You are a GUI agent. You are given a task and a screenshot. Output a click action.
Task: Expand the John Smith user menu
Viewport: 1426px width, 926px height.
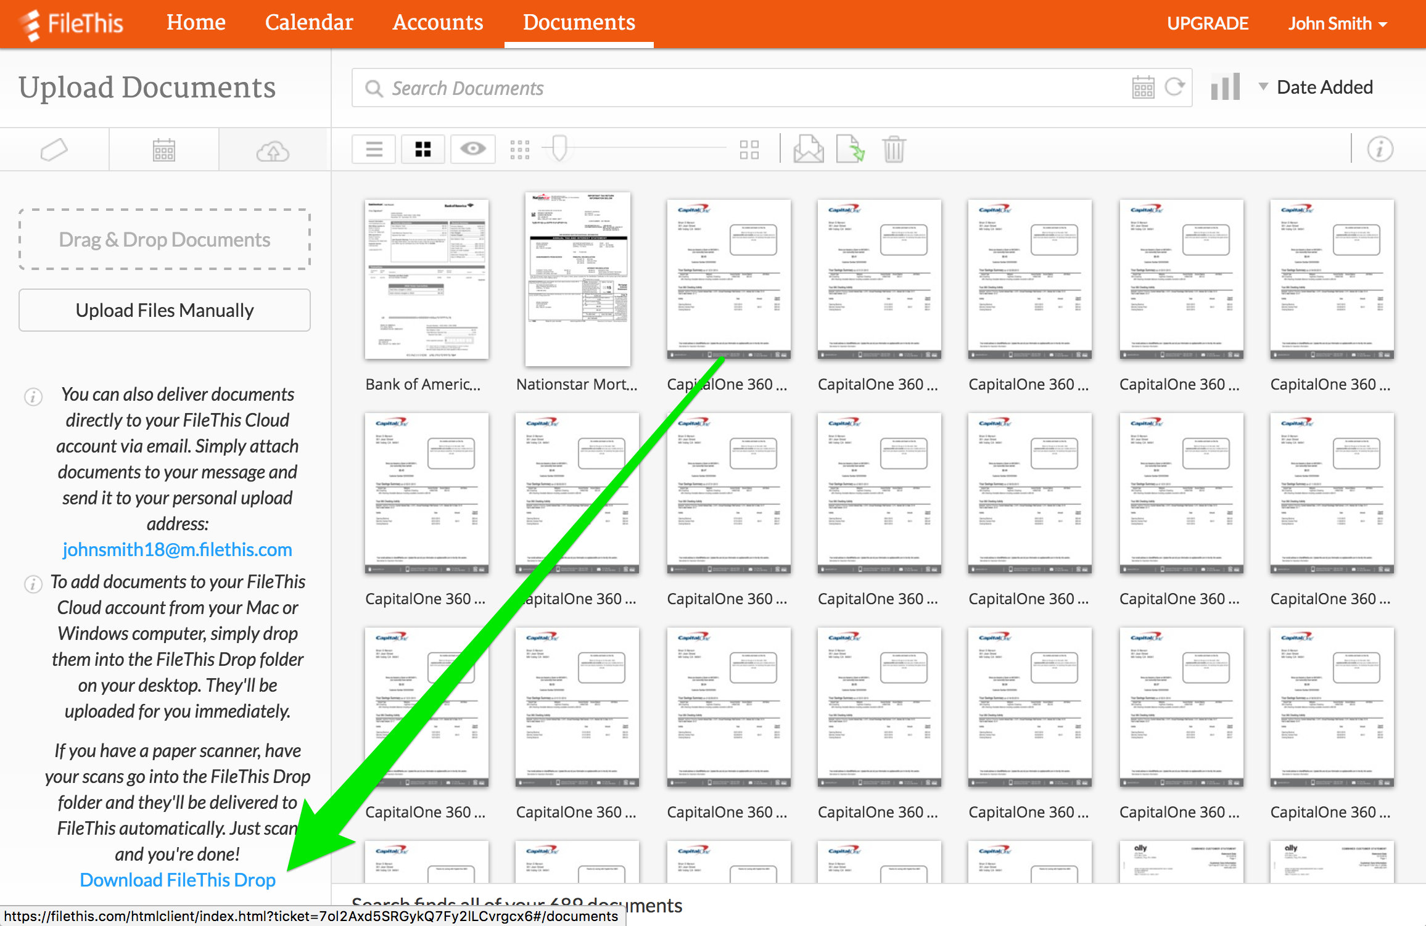click(x=1337, y=23)
